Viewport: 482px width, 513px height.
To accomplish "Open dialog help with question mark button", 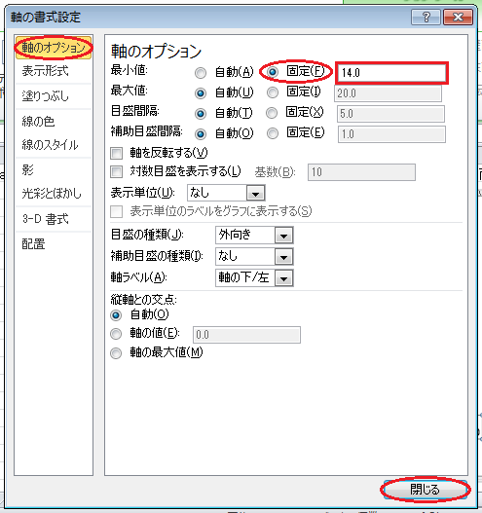I will [426, 17].
